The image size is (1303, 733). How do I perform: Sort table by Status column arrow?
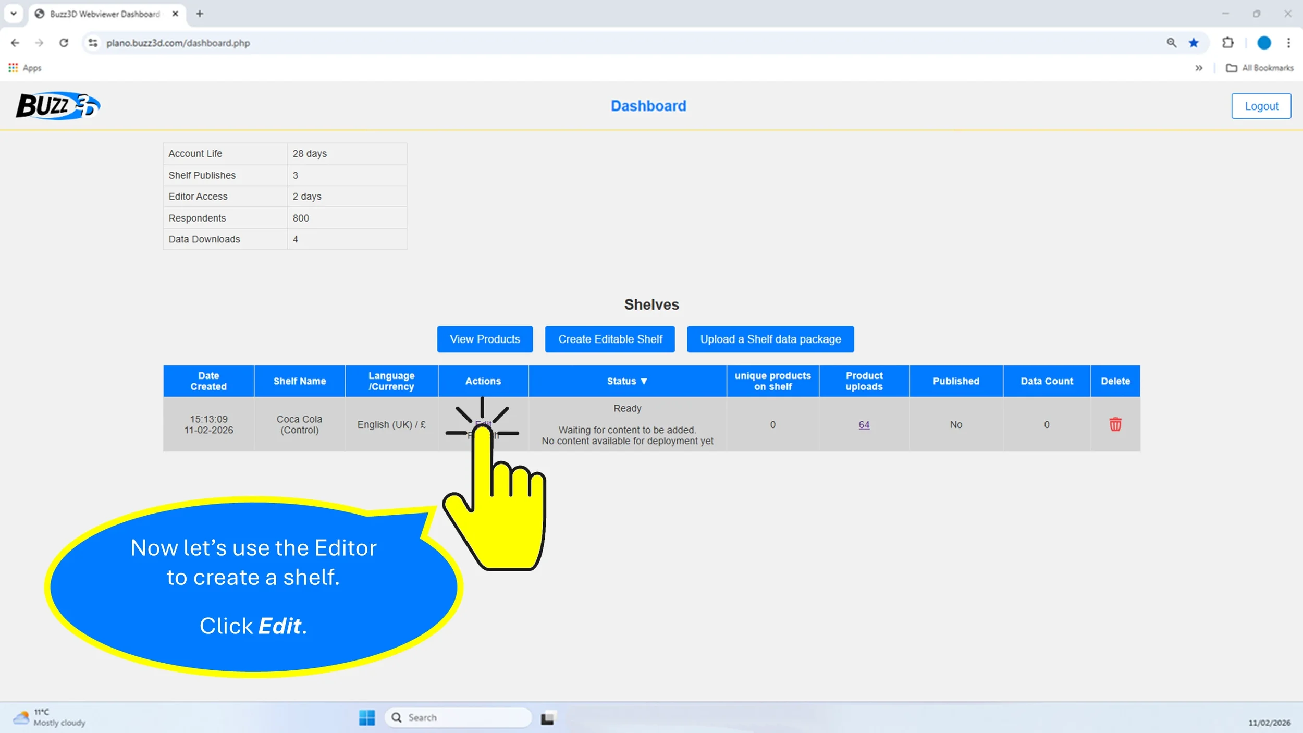(644, 381)
